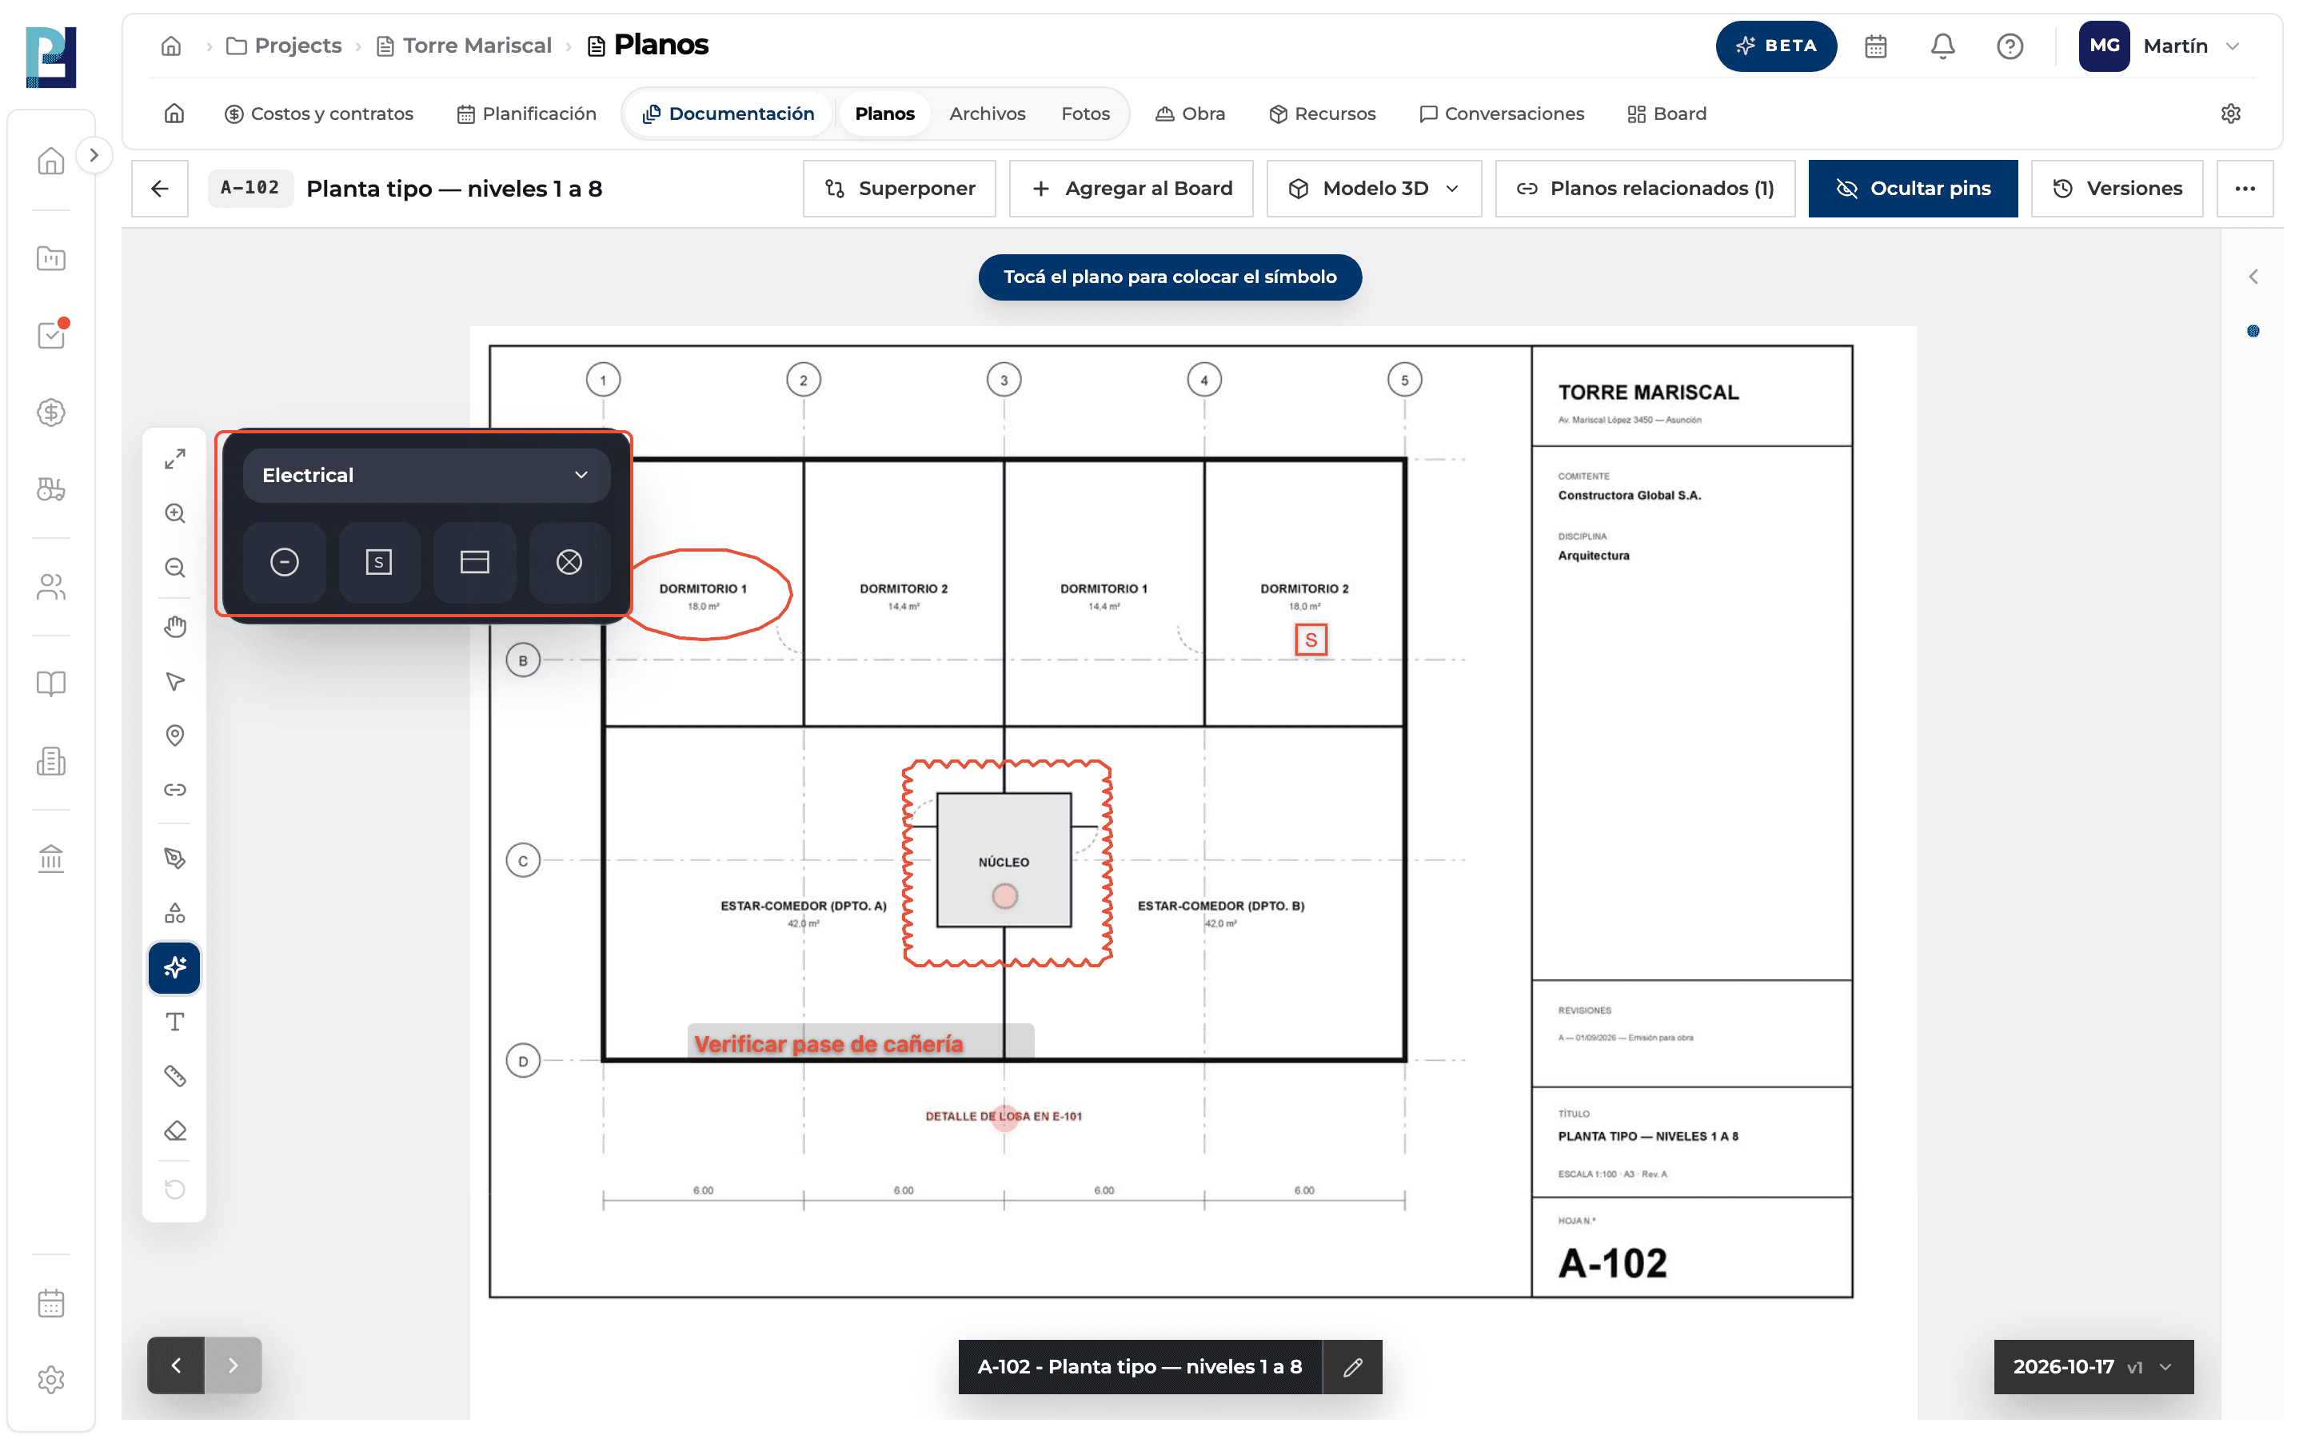Select the link tool in drawing toolbar
This screenshot has width=2303, height=1439.
[x=175, y=790]
